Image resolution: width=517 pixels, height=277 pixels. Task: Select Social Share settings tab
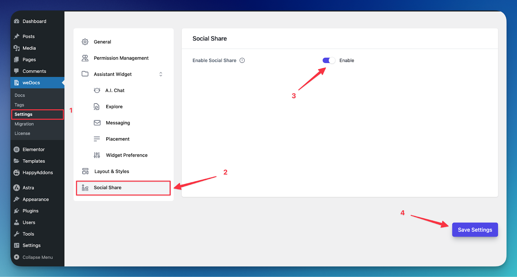tap(108, 188)
